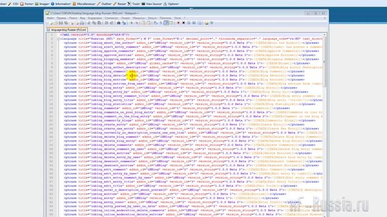Open the Правка menu
The width and height of the screenshot is (387, 217).
tap(61, 18)
